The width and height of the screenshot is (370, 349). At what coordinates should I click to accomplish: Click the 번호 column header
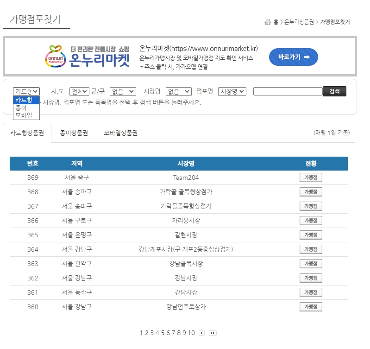[x=33, y=164]
